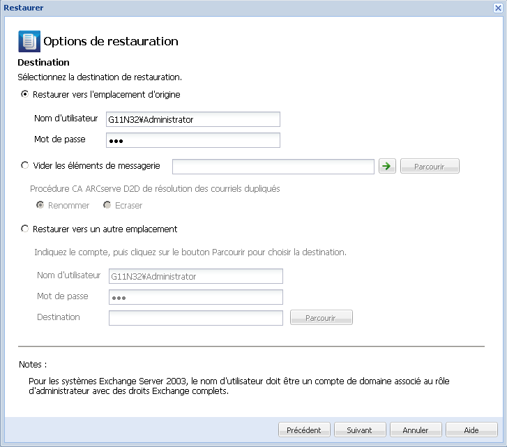Click the username field under original location

(192, 119)
